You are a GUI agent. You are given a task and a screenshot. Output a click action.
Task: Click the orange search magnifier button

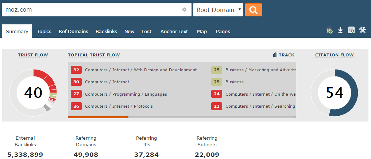[x=254, y=10]
